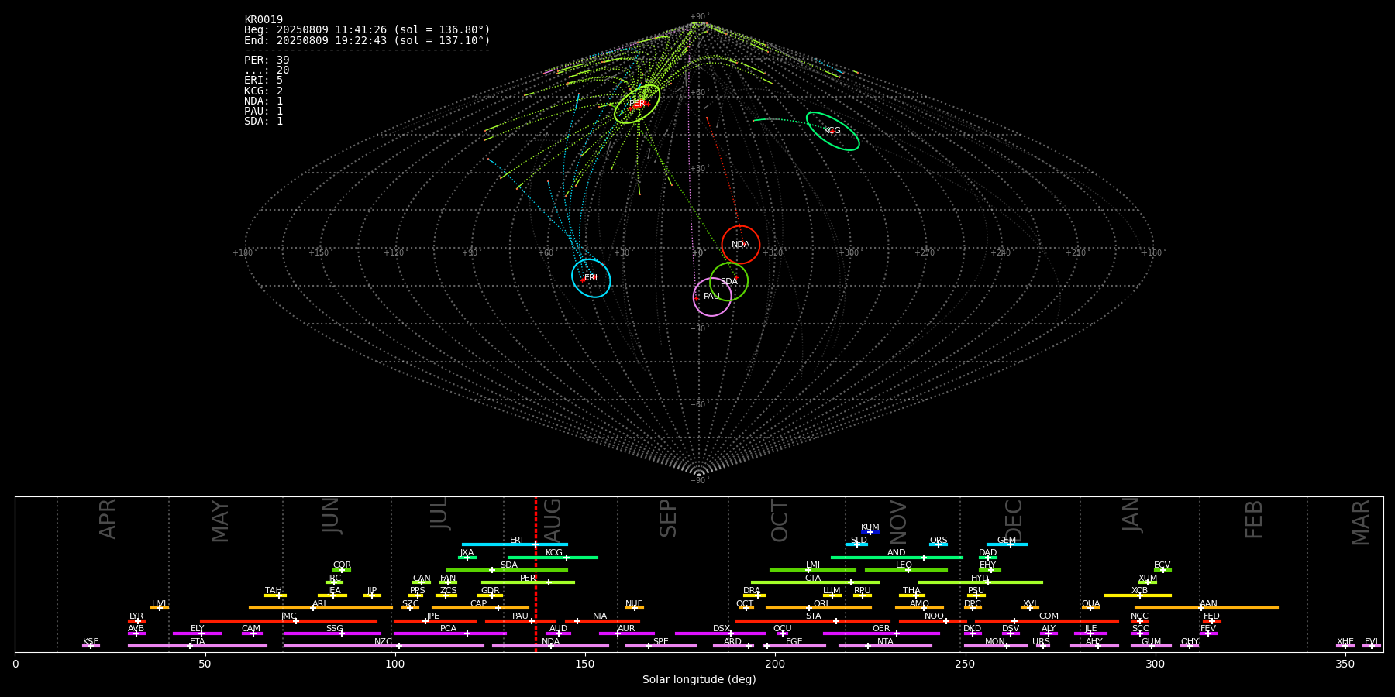Click the +90 latitude label atop the map
This screenshot has height=697, width=1395.
[699, 17]
